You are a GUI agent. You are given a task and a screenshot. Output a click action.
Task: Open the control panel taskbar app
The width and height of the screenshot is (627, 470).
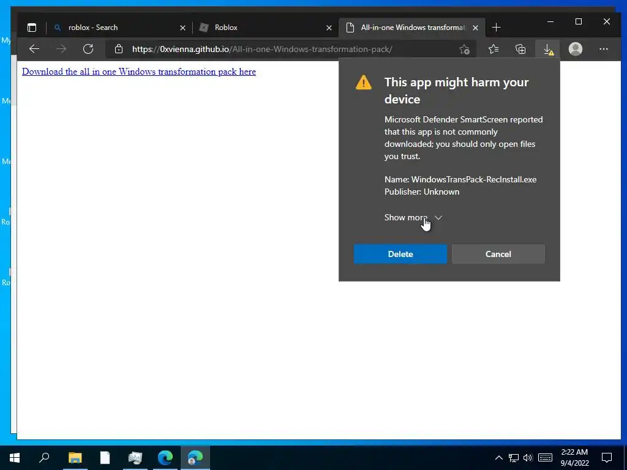coord(135,458)
